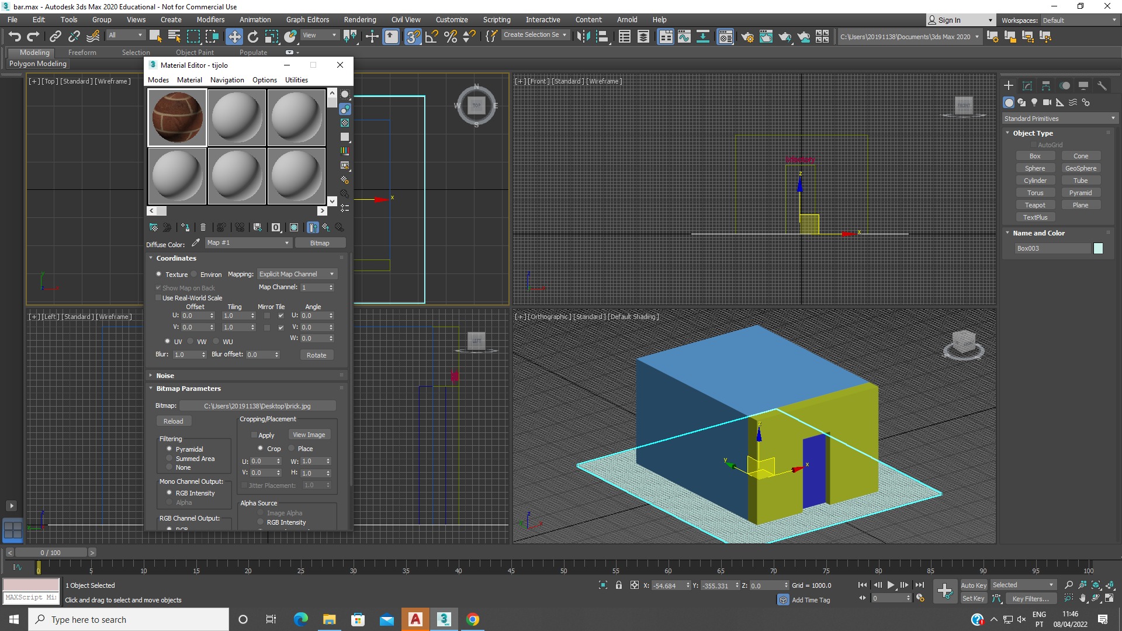Select the VW coordinate radio button
The height and width of the screenshot is (631, 1122).
(191, 341)
